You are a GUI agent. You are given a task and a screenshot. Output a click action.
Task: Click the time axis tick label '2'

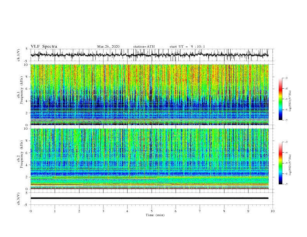tap(79, 211)
